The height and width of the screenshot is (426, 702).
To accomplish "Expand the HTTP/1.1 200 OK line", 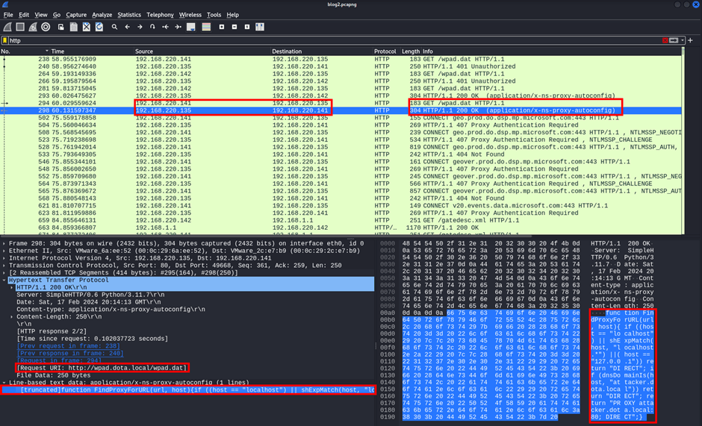I will click(12, 287).
